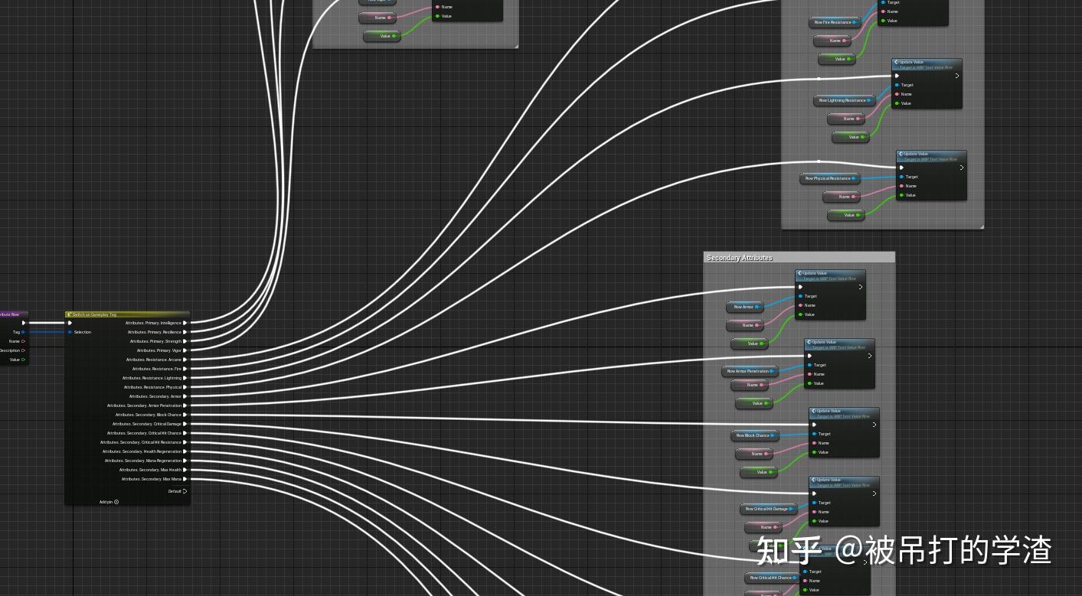The height and width of the screenshot is (596, 1082).
Task: Click the blue Tag input pin on the Attribute Row node
Action: pos(22,332)
